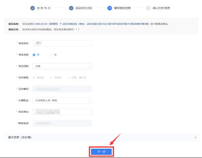Select 男 gender radio button
The image size is (202, 158).
34,55
